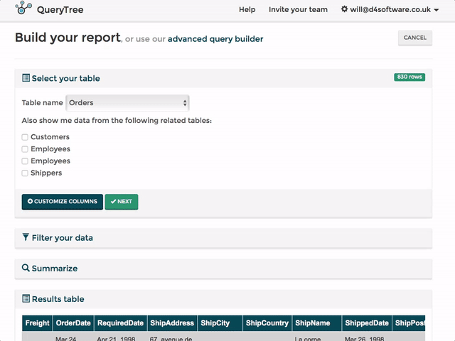Screen dimensions: 455x341
Task: Click the RequiredDate column header
Action: [x=120, y=323]
